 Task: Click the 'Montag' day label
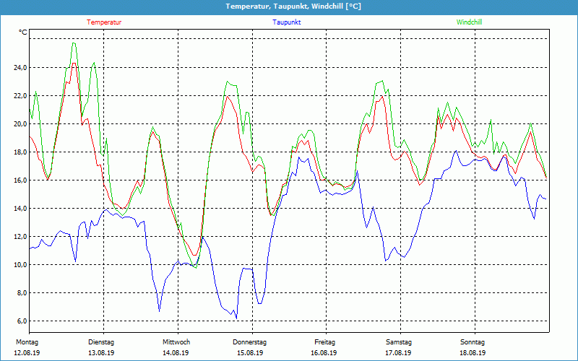click(x=27, y=342)
